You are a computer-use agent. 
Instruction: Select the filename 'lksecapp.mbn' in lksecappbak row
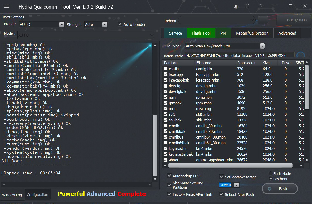(208, 80)
